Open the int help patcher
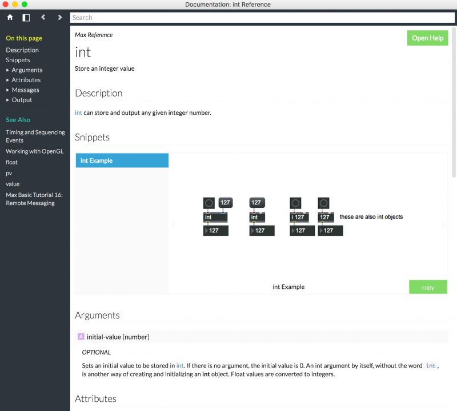 (x=427, y=38)
